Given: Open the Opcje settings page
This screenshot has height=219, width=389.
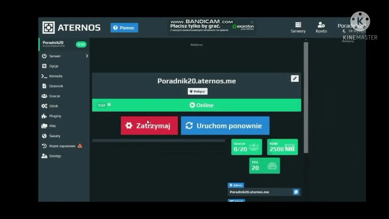Looking at the screenshot, I should pyautogui.click(x=64, y=66).
